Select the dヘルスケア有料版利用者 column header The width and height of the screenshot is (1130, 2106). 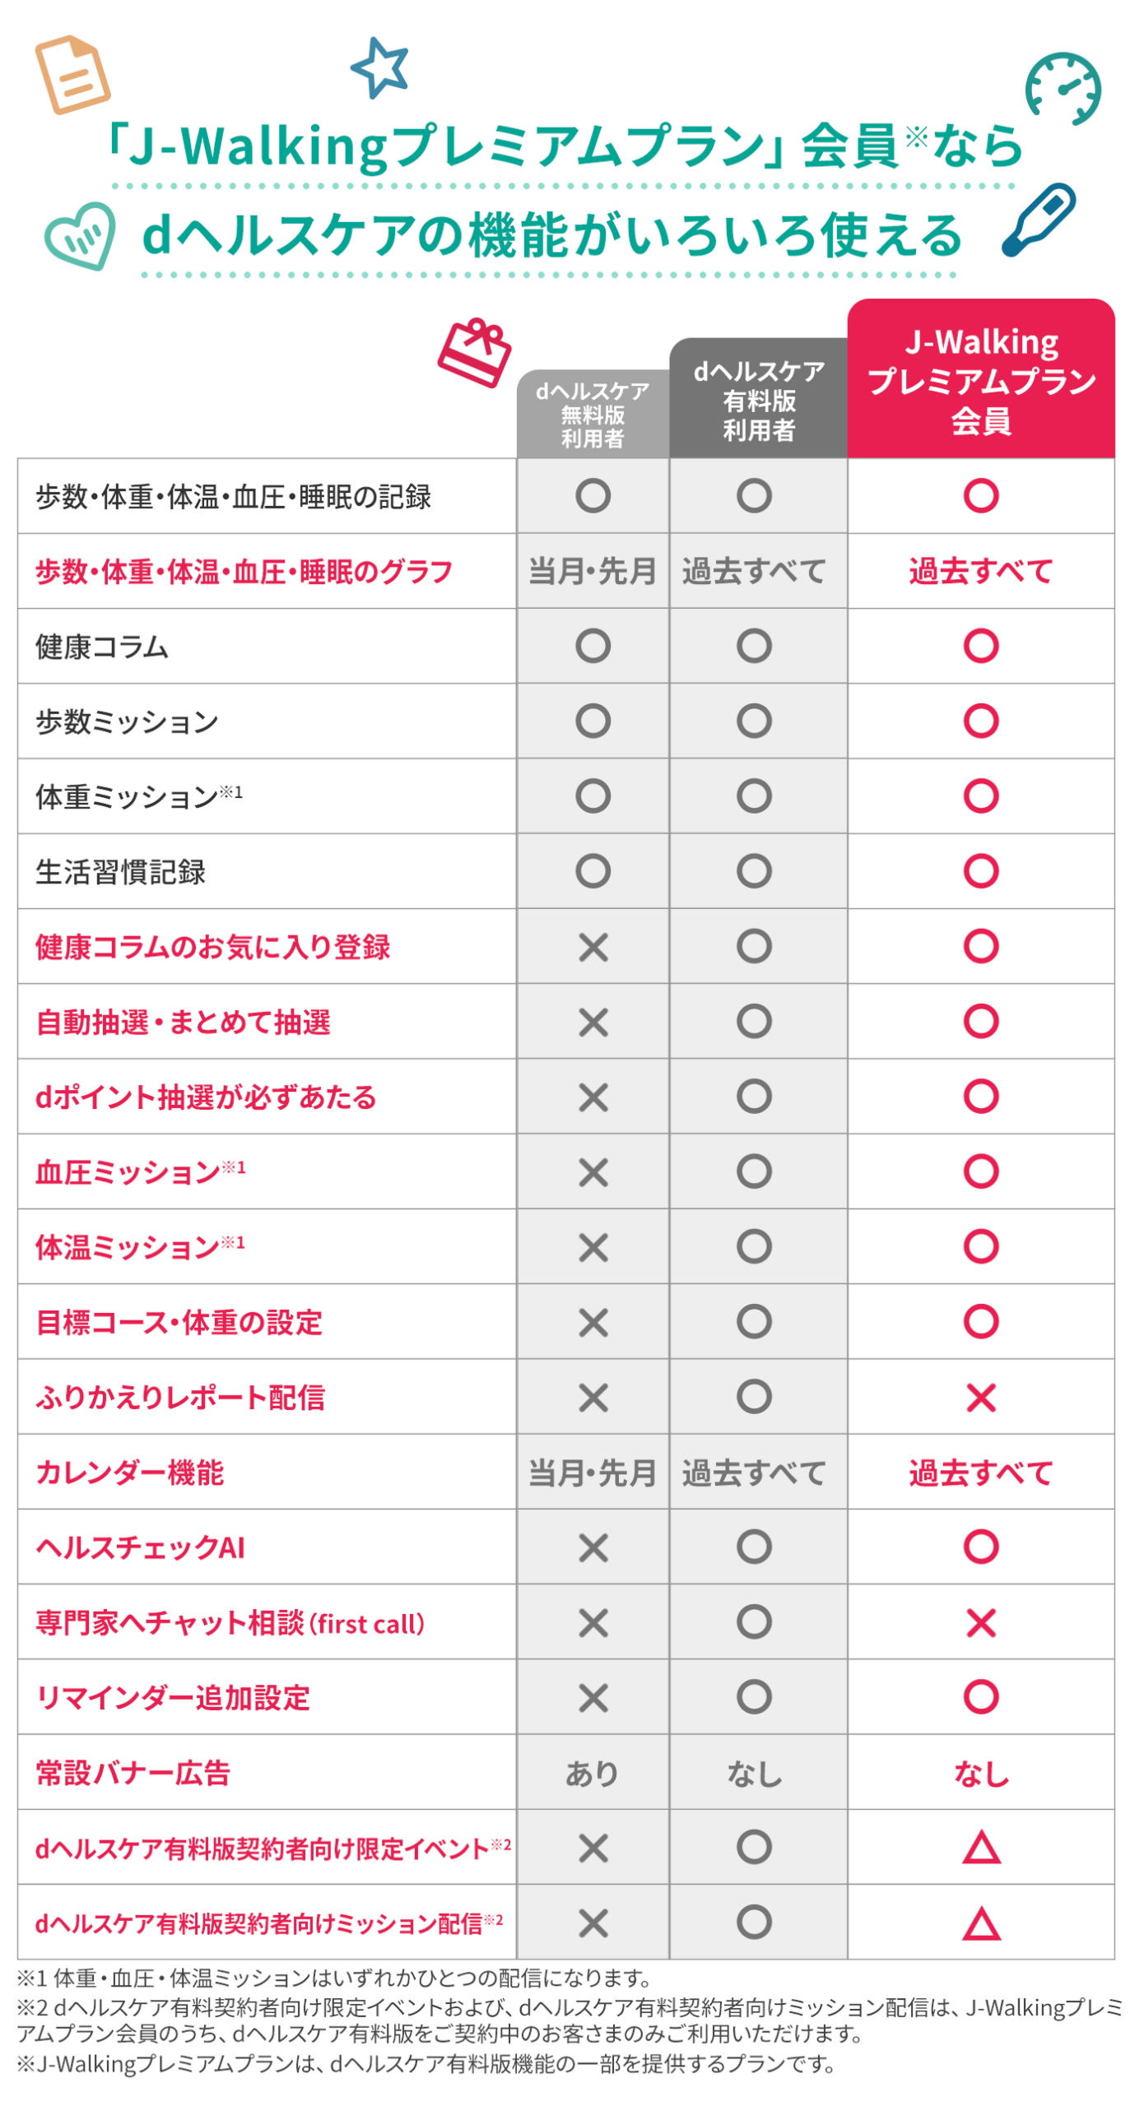click(x=757, y=397)
